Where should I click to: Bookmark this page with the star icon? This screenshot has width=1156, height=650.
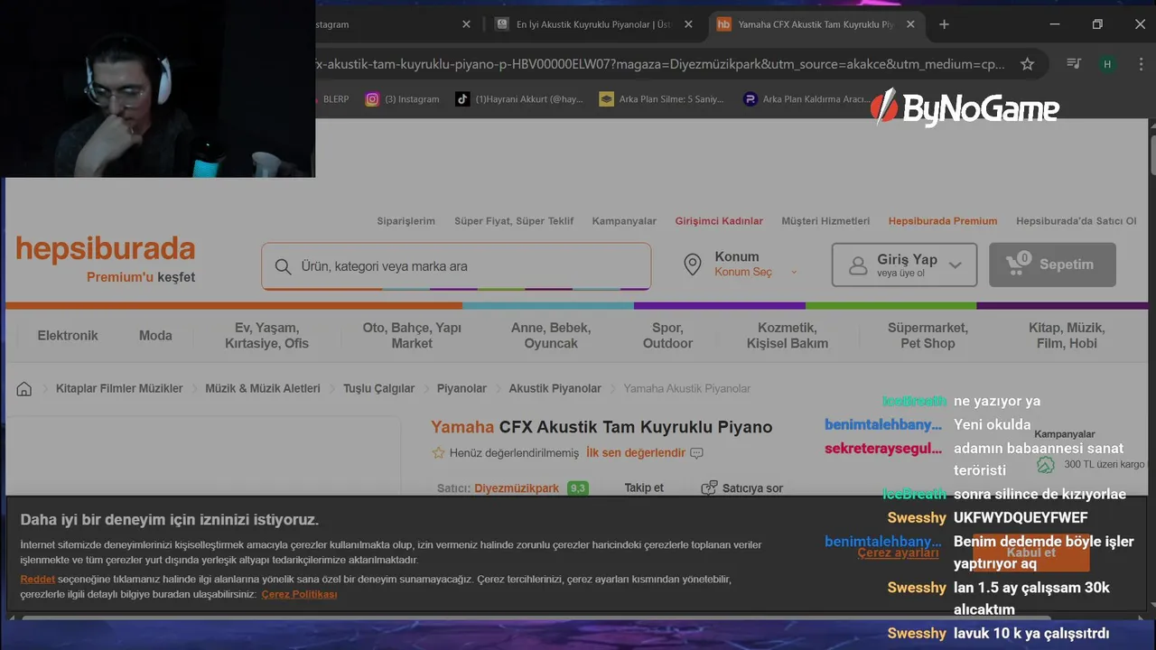tap(1027, 64)
